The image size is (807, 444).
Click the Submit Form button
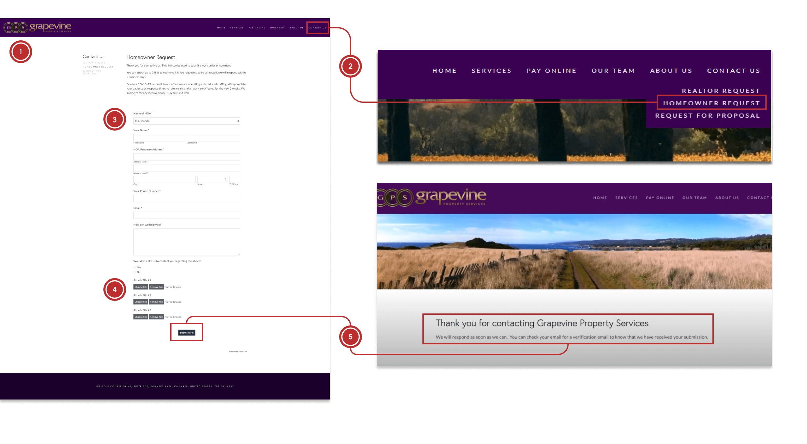[x=186, y=332]
